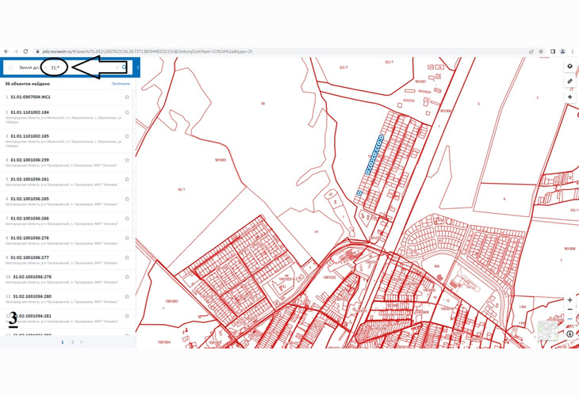Screen dimensions: 579x396
Task: Open result 31:01:1101002:184
Action: pos(29,112)
